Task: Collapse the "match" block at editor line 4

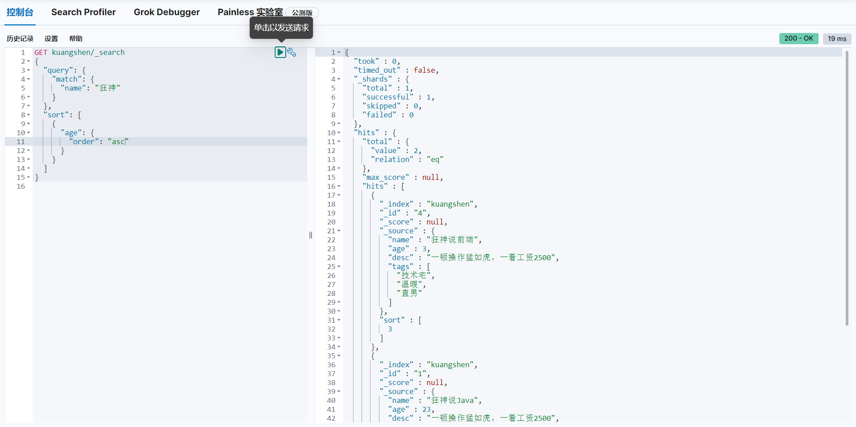Action: (29, 79)
